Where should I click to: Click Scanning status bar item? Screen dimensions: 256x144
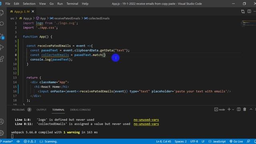(x=48, y=142)
